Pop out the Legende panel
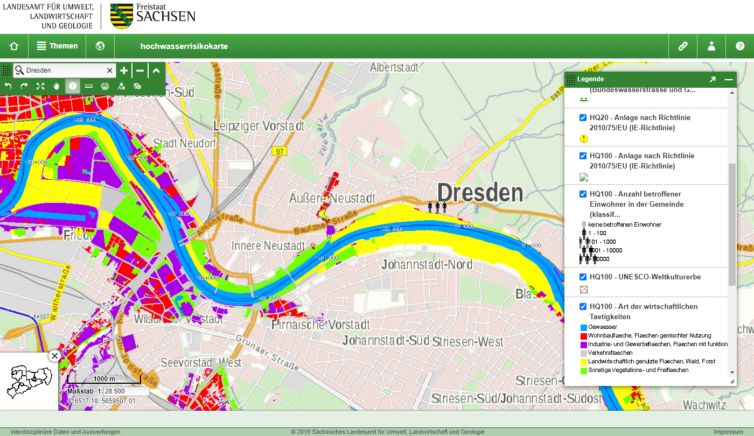754x436 pixels. pos(713,79)
